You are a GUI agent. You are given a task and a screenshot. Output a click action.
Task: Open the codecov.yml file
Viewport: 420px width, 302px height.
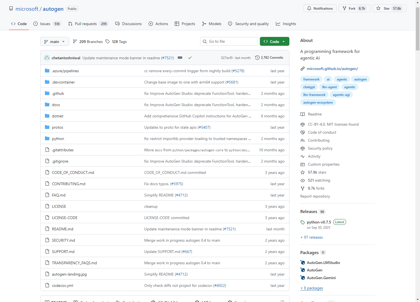click(63, 285)
